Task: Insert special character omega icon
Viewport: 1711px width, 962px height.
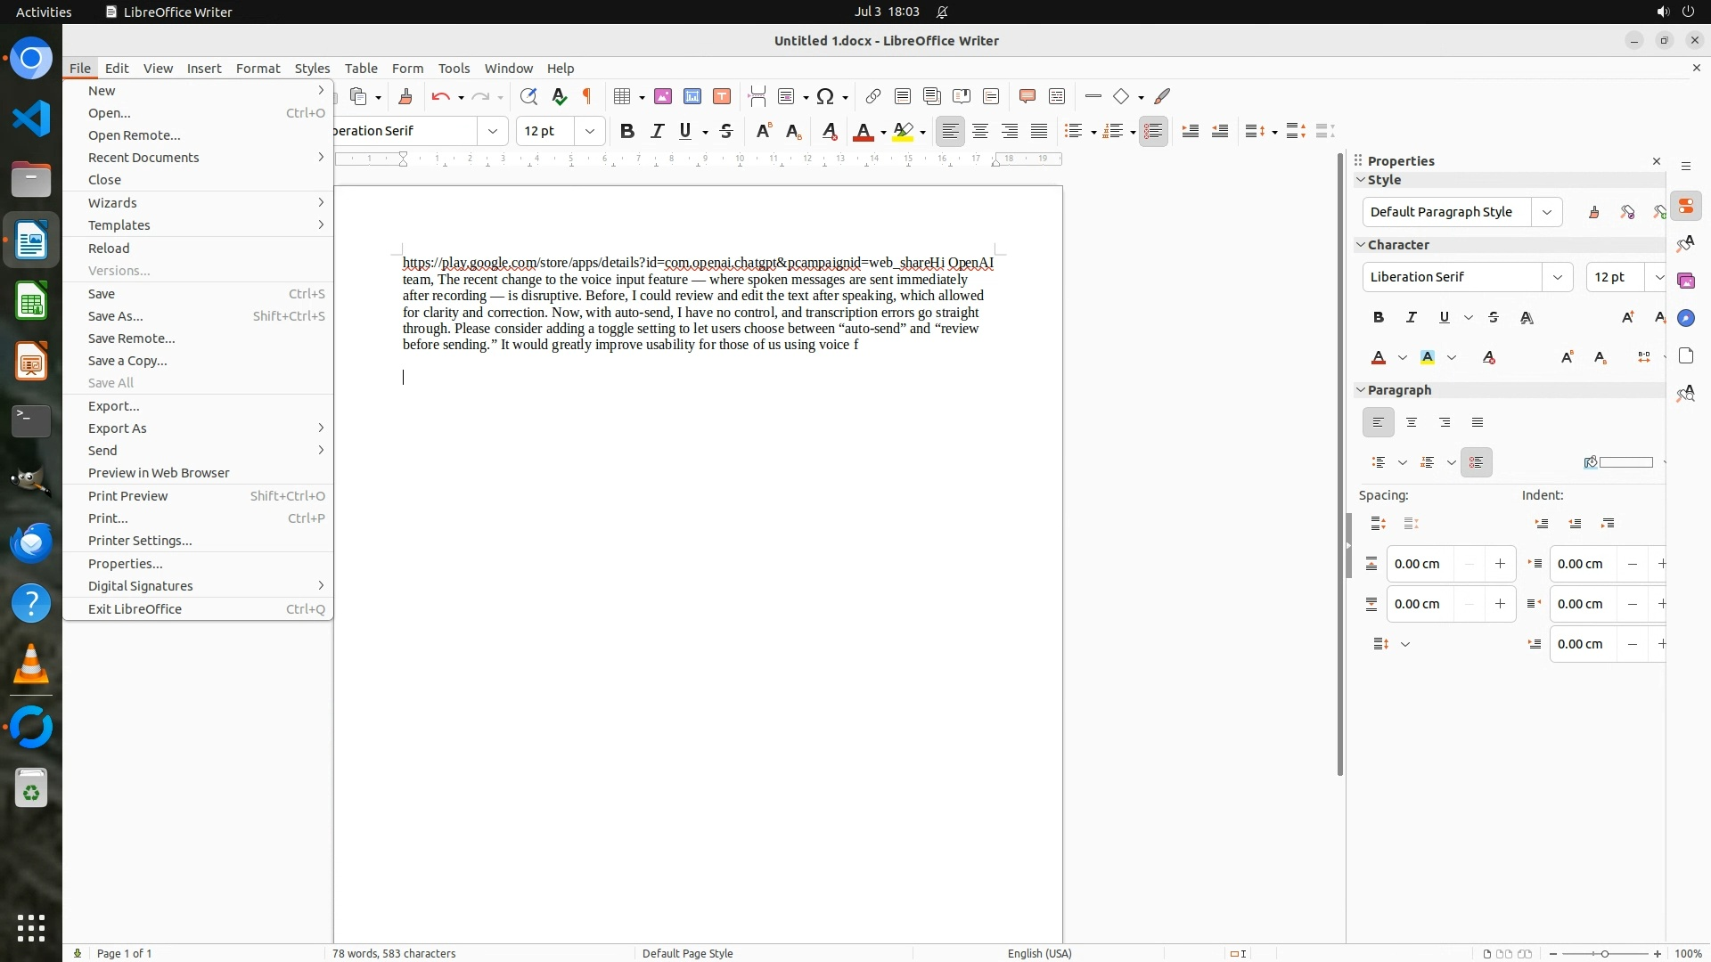Action: (x=825, y=96)
